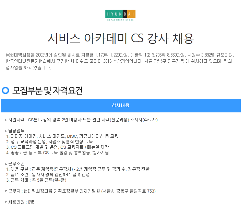
Task: Click the blue circle beside 모집부분 및 자격요건
Action: point(5,90)
